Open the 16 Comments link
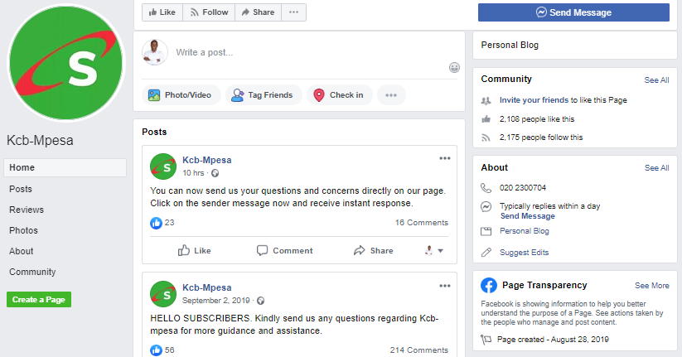 (422, 223)
